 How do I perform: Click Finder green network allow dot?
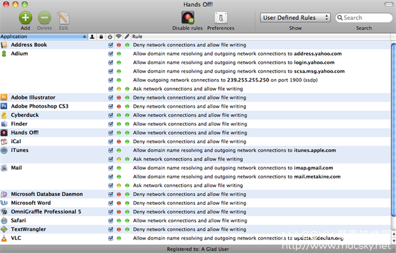(119, 124)
